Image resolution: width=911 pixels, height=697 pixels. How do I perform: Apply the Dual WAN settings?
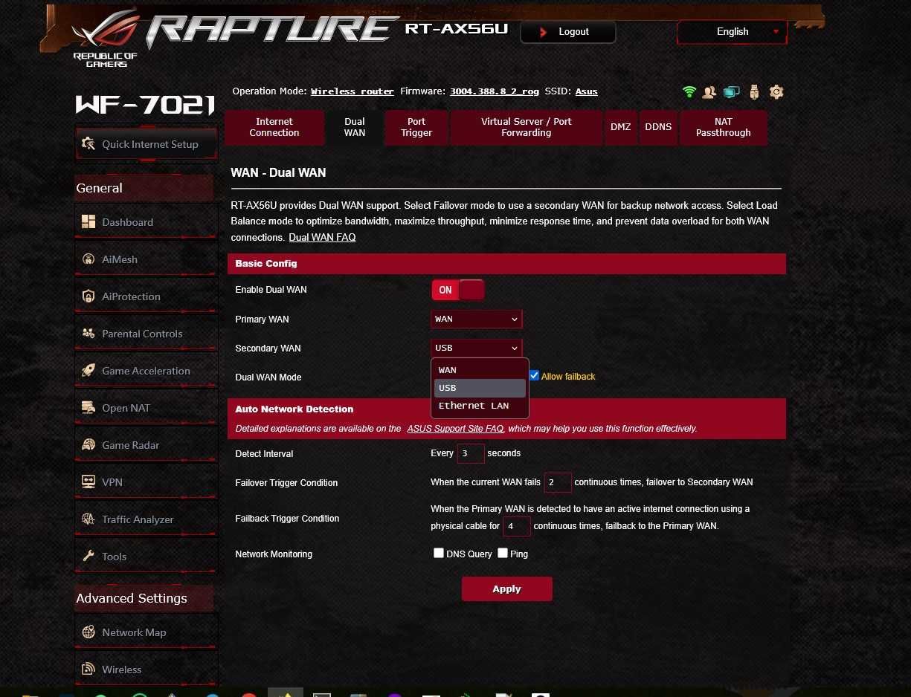pyautogui.click(x=506, y=589)
